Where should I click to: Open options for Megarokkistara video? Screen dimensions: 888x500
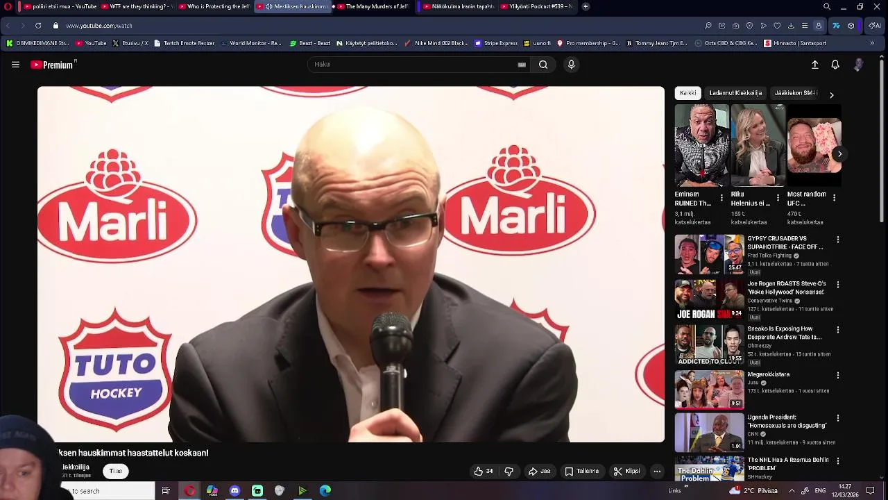pos(837,375)
